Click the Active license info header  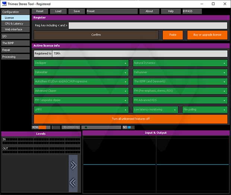(131, 46)
